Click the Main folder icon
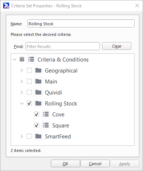Screen dimensions: 143x171 coord(38,81)
